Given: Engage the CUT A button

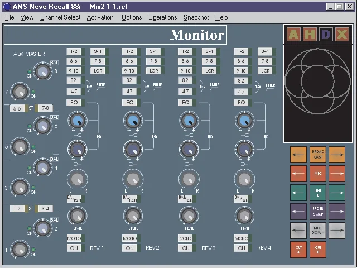Looking at the screenshot, I should [298, 250].
